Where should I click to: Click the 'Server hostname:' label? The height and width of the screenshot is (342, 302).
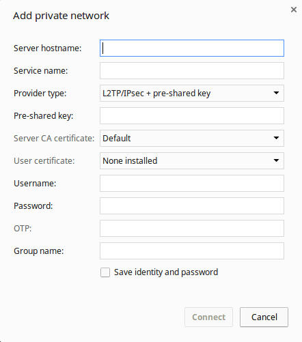pyautogui.click(x=48, y=48)
